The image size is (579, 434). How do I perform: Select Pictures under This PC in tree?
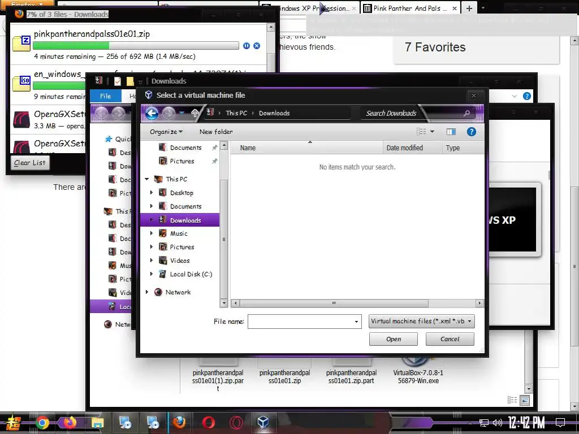[x=182, y=247]
